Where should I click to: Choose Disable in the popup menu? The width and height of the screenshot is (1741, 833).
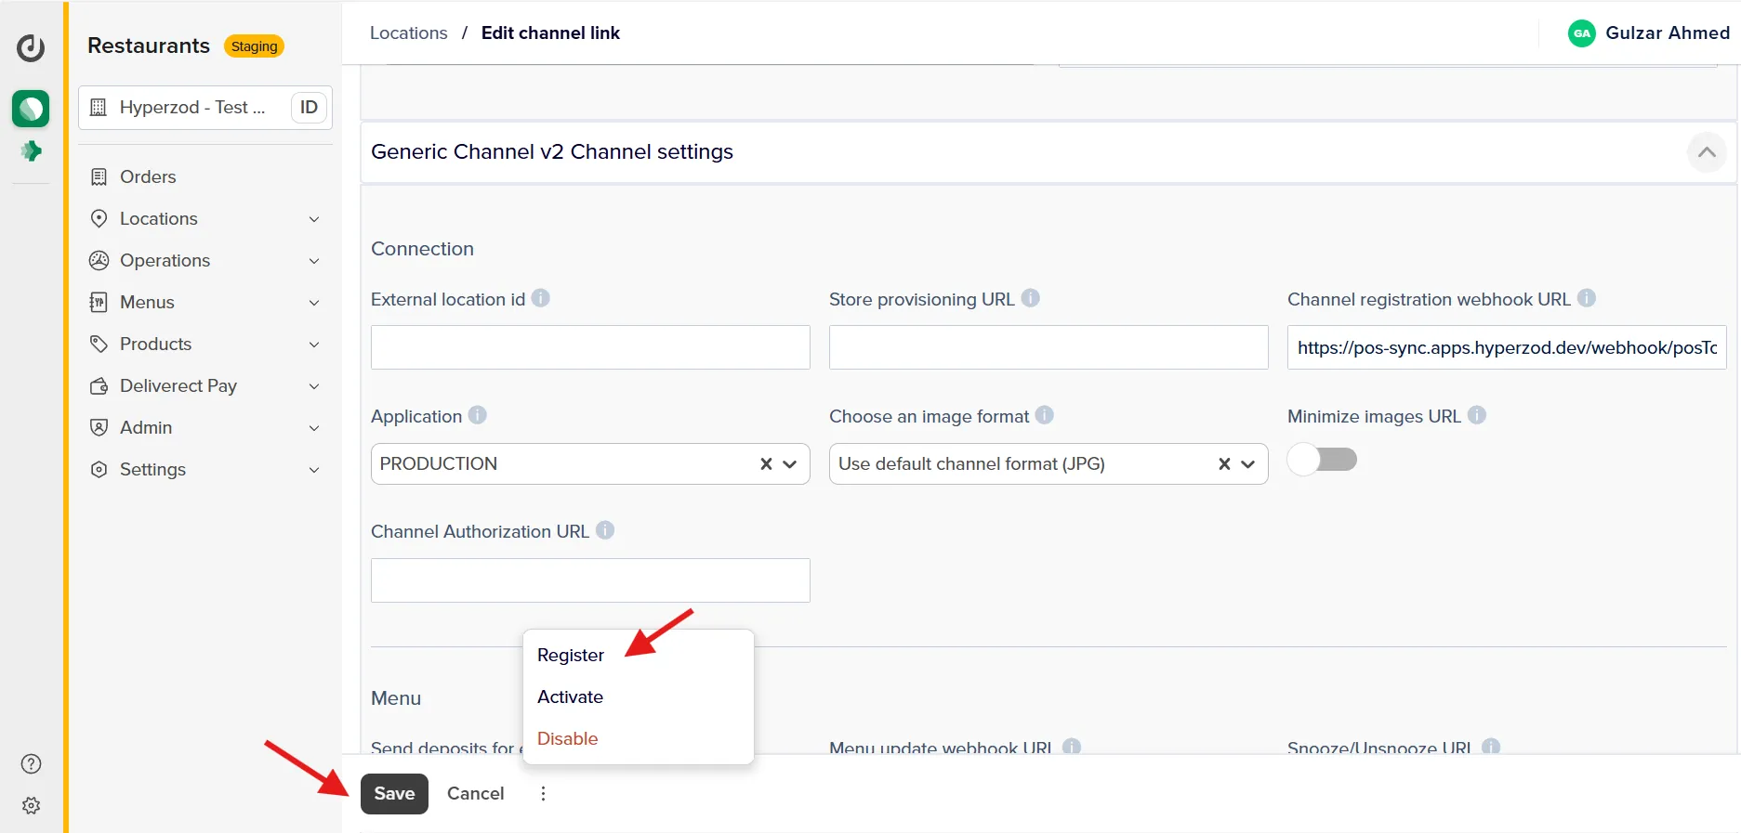click(x=568, y=738)
